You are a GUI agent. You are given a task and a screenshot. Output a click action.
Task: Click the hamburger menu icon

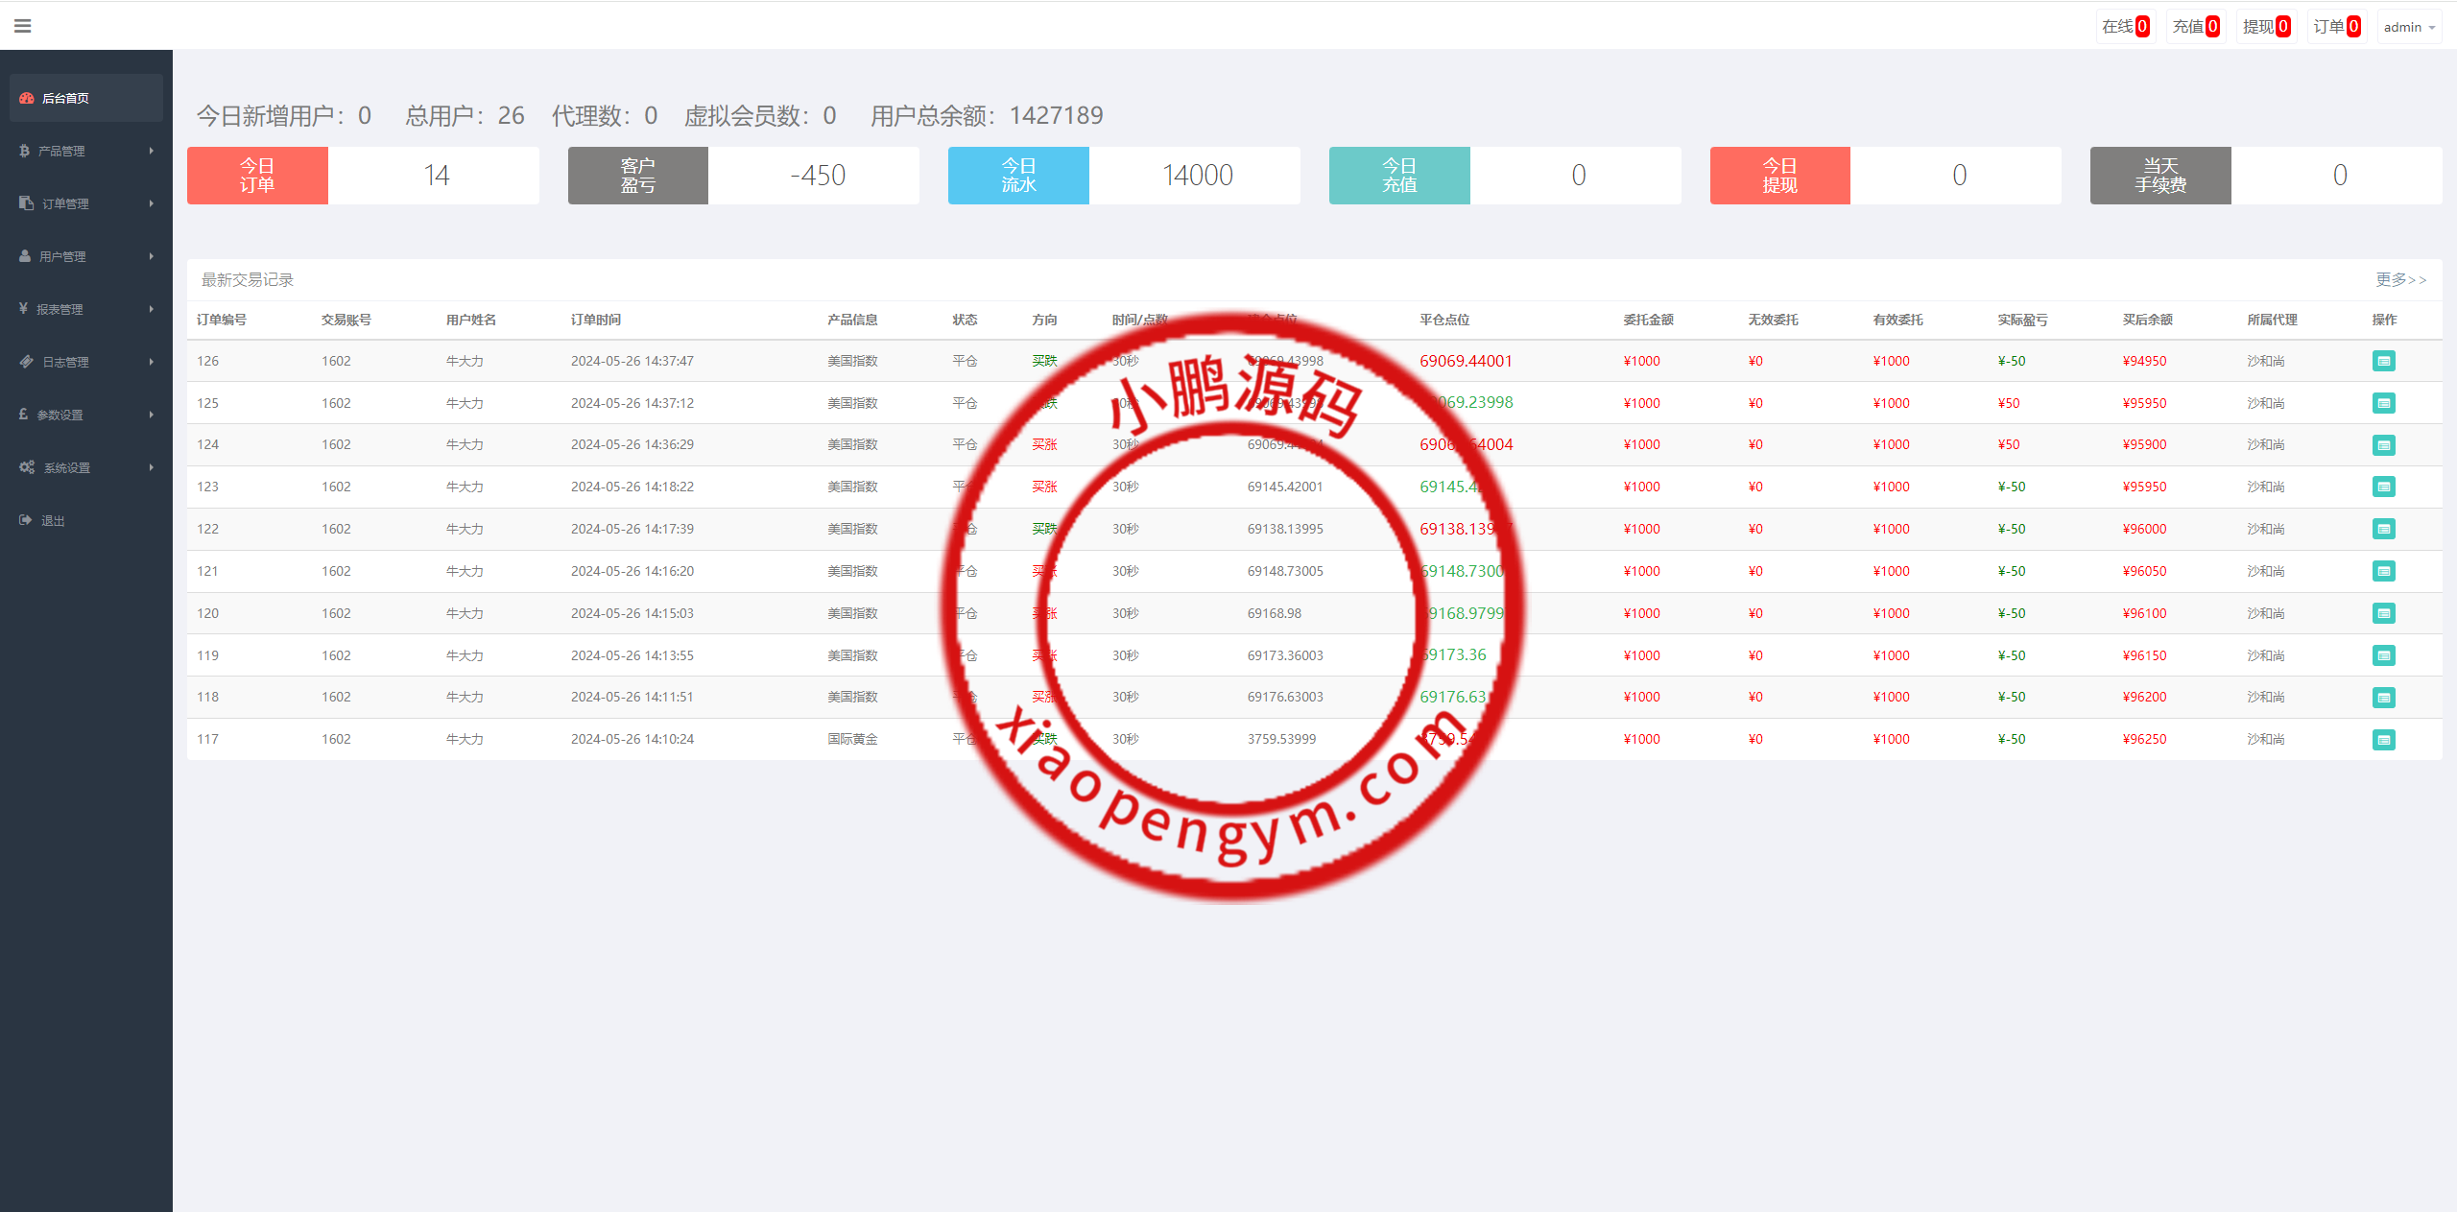pyautogui.click(x=23, y=26)
